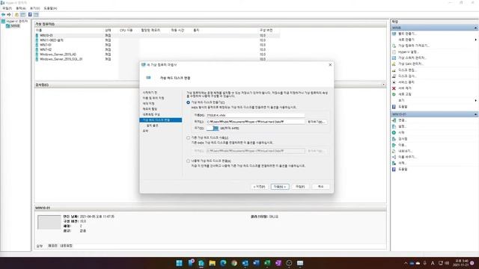This screenshot has height=269, width=479.
Task: Open Virtual SAN Manager from Actions pane
Action: click(410, 64)
